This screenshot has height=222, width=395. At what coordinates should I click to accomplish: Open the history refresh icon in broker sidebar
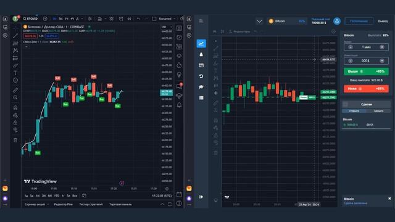[201, 76]
